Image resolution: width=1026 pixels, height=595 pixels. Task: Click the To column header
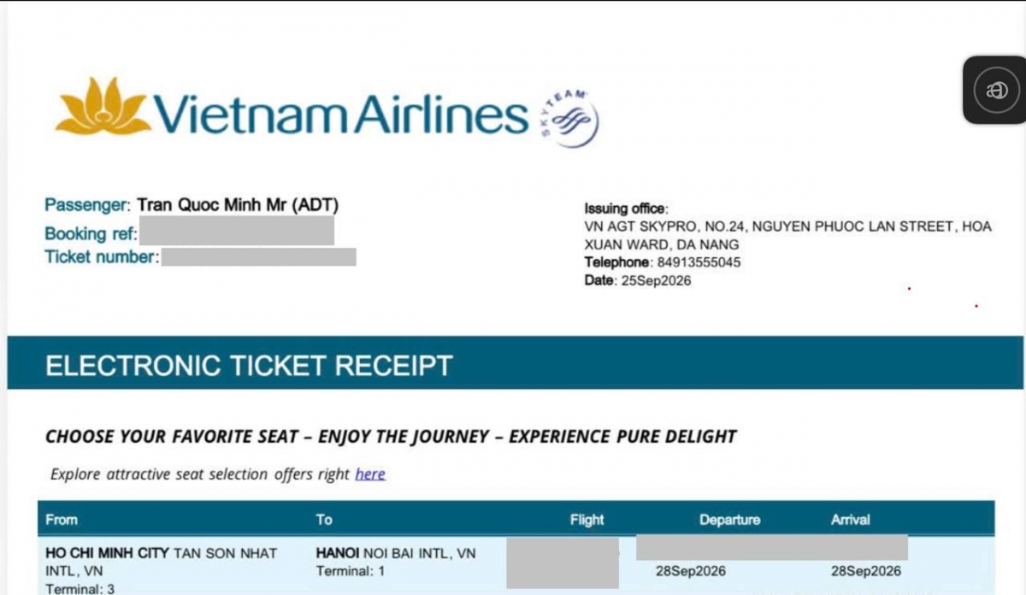click(x=324, y=520)
